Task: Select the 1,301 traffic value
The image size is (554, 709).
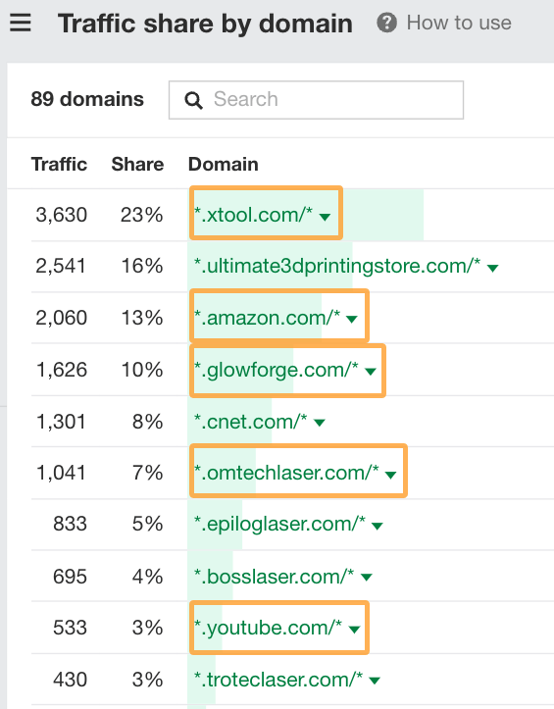Action: coord(61,422)
